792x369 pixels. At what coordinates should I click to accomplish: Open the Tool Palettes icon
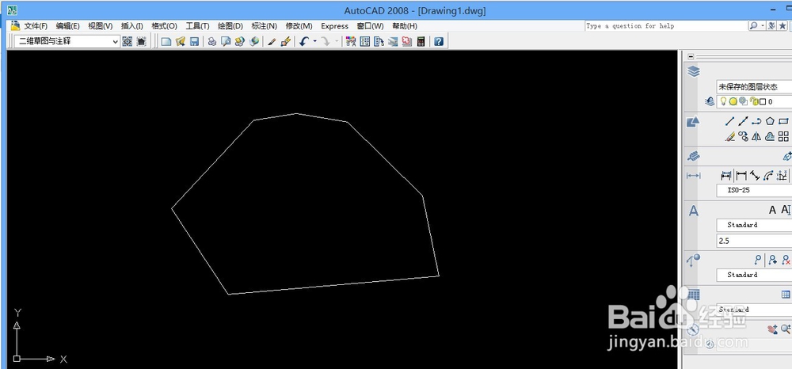pyautogui.click(x=379, y=41)
